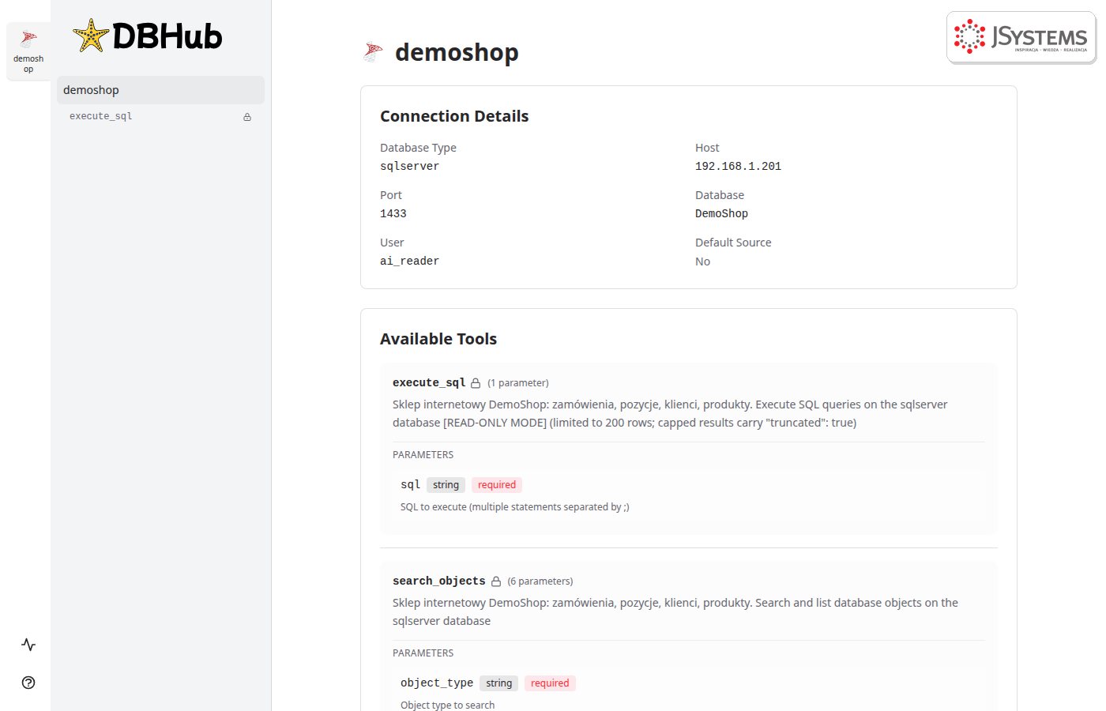Click the JSystems logo
This screenshot has height=711, width=1106.
[1021, 37]
